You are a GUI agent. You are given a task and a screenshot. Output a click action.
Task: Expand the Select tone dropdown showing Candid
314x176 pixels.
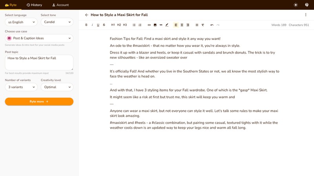click(57, 22)
